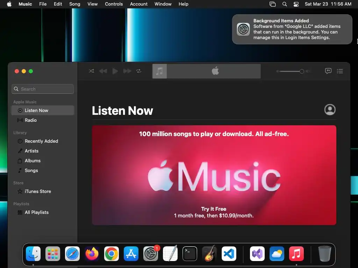
Task: Launch Safari from the Dock
Action: (x=72, y=254)
